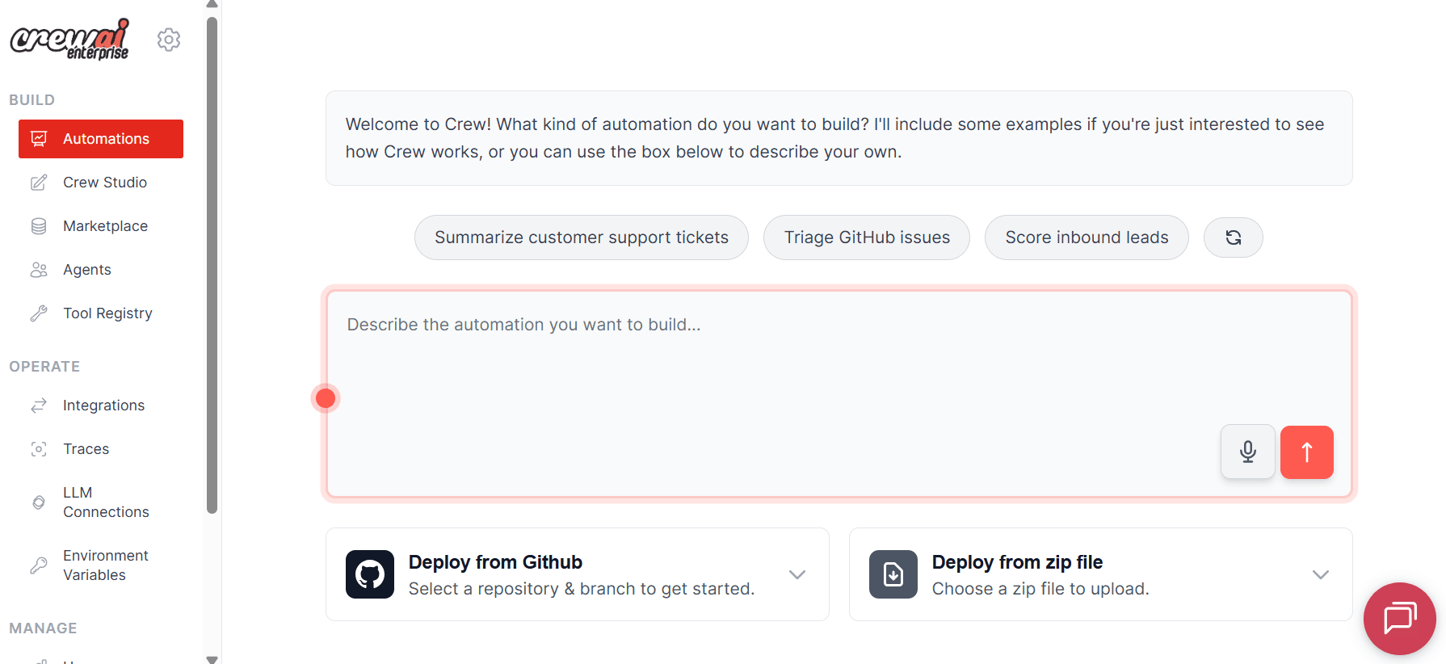1446x664 pixels.
Task: Click the CrewAI enterprise logo
Action: tap(69, 40)
